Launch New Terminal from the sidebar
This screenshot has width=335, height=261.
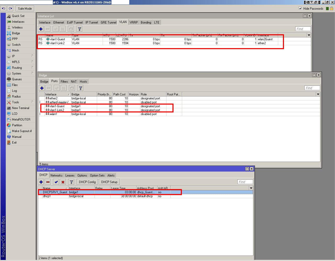[20, 108]
